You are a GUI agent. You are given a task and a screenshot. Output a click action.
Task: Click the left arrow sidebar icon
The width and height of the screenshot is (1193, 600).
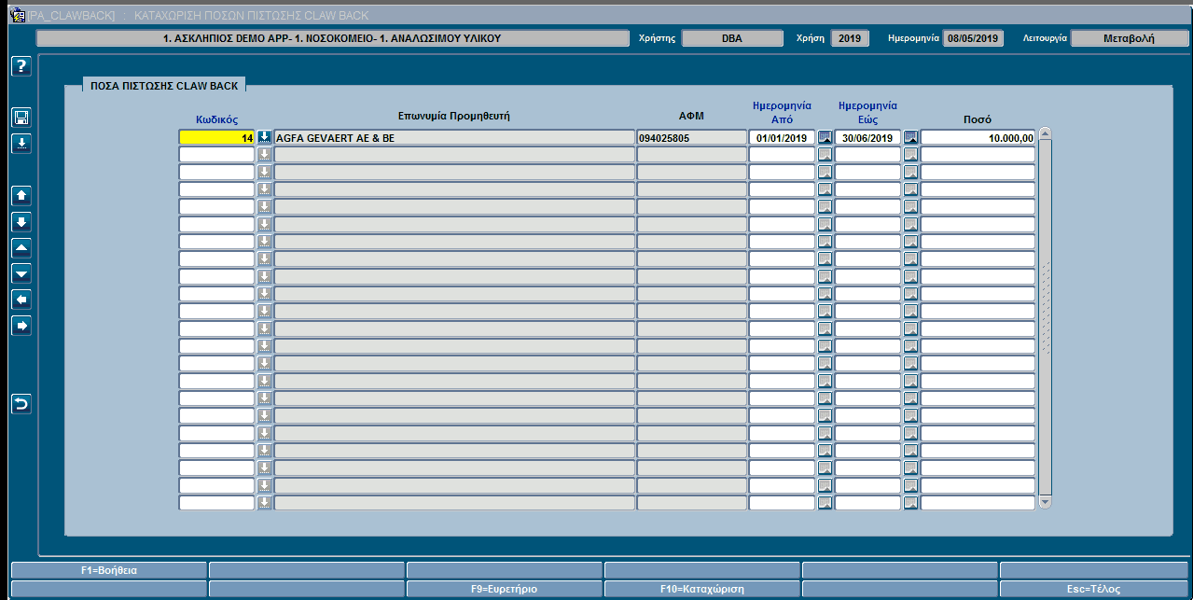[21, 300]
